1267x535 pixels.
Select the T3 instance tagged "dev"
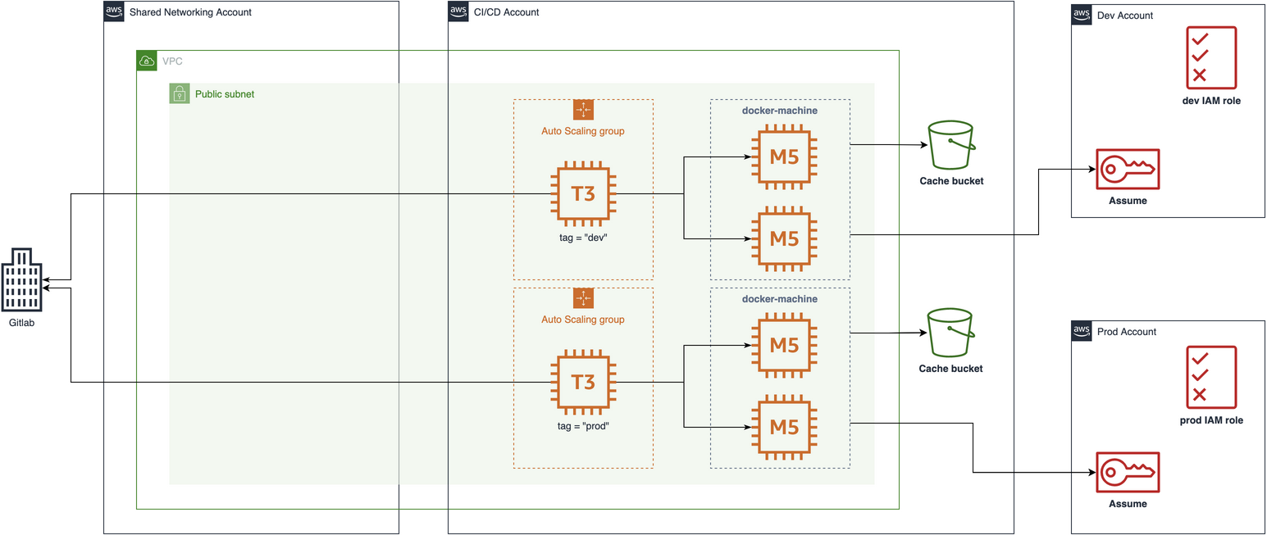point(583,194)
